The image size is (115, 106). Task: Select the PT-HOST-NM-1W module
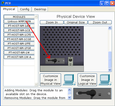tap(19, 53)
